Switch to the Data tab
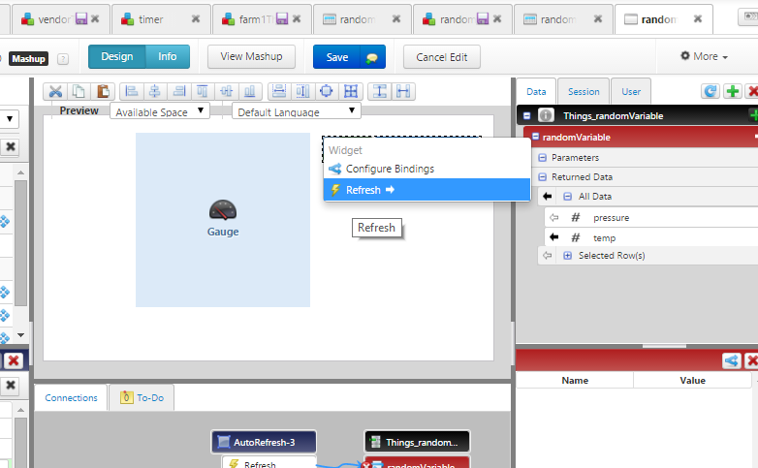Image resolution: width=758 pixels, height=468 pixels. (x=536, y=91)
